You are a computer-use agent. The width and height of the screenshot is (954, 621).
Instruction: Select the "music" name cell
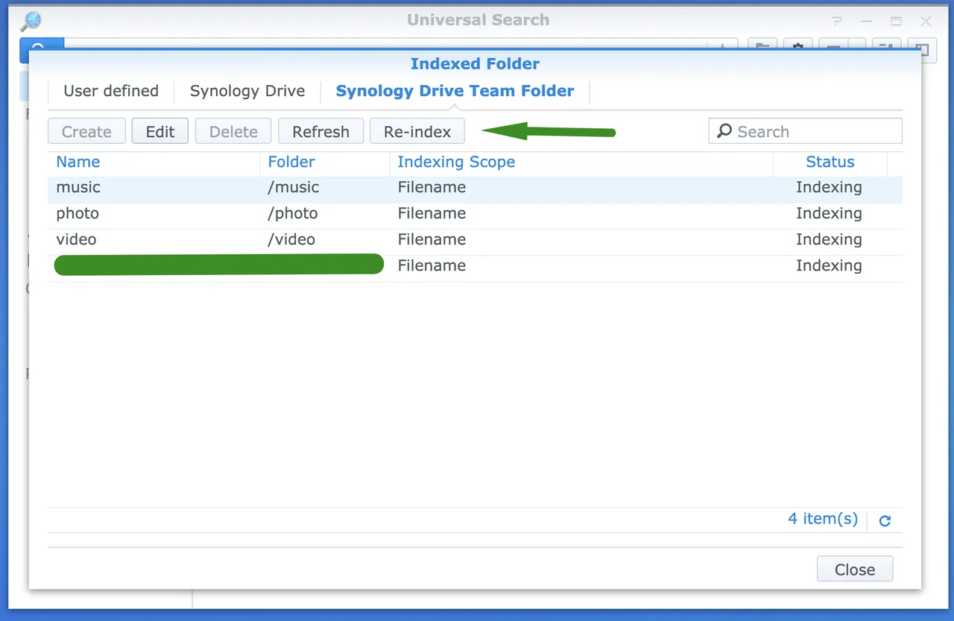78,187
